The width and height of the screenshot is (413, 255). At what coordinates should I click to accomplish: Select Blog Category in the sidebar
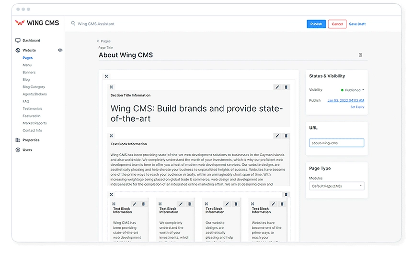point(34,87)
